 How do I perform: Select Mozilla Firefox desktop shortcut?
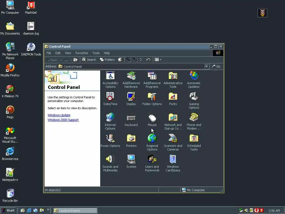[x=10, y=70]
